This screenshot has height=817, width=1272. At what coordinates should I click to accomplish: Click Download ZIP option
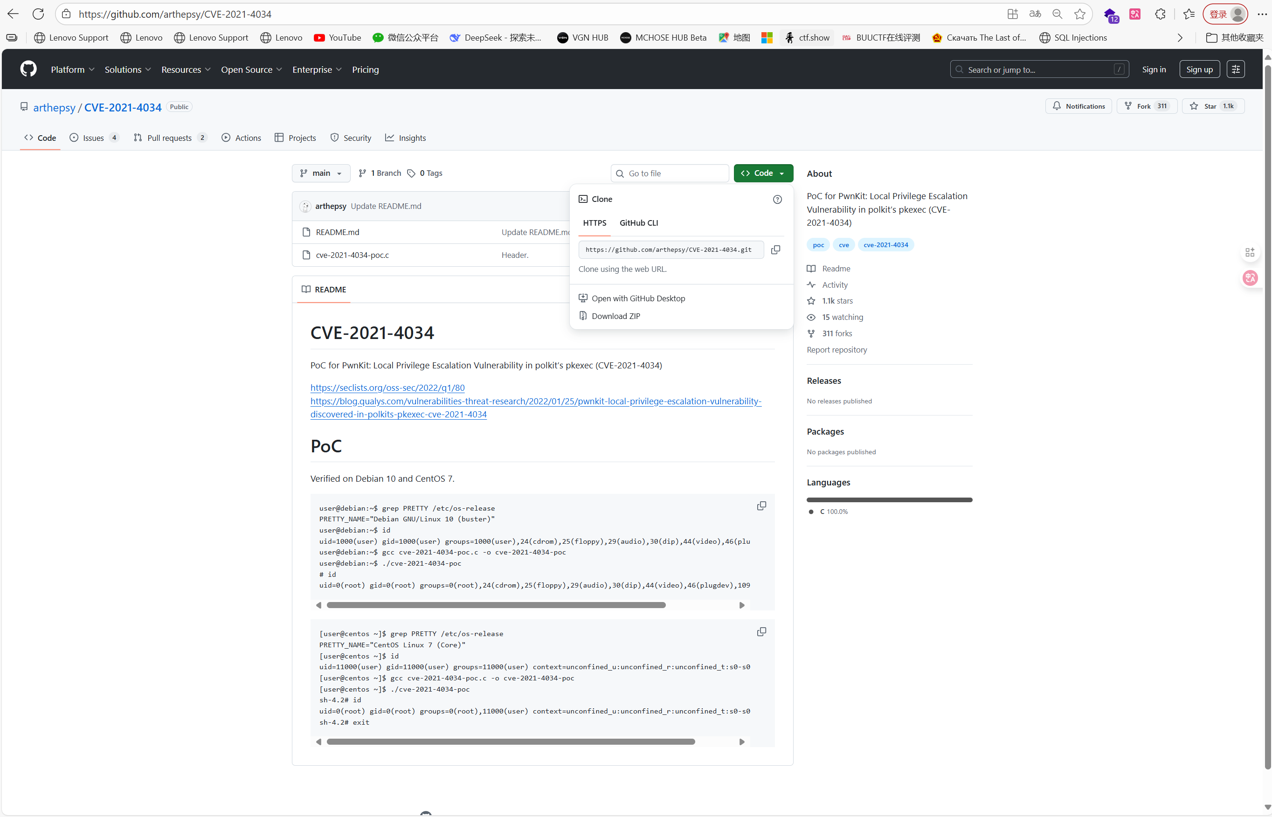[x=615, y=316]
